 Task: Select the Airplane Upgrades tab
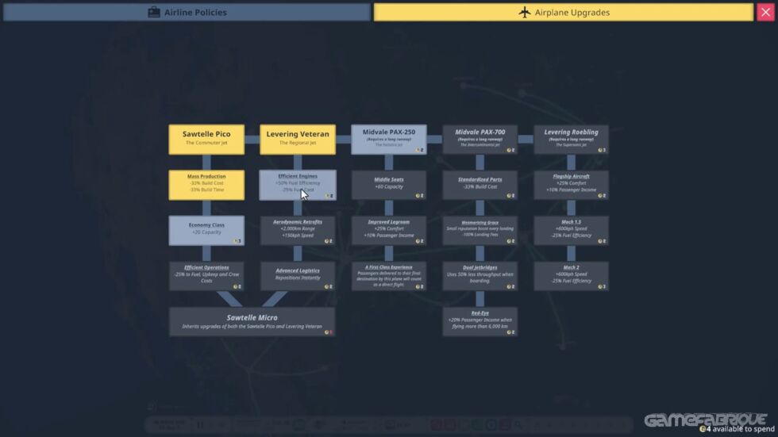[x=563, y=13]
